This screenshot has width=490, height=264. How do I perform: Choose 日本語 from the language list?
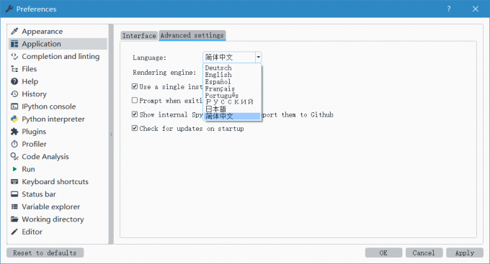(x=232, y=109)
